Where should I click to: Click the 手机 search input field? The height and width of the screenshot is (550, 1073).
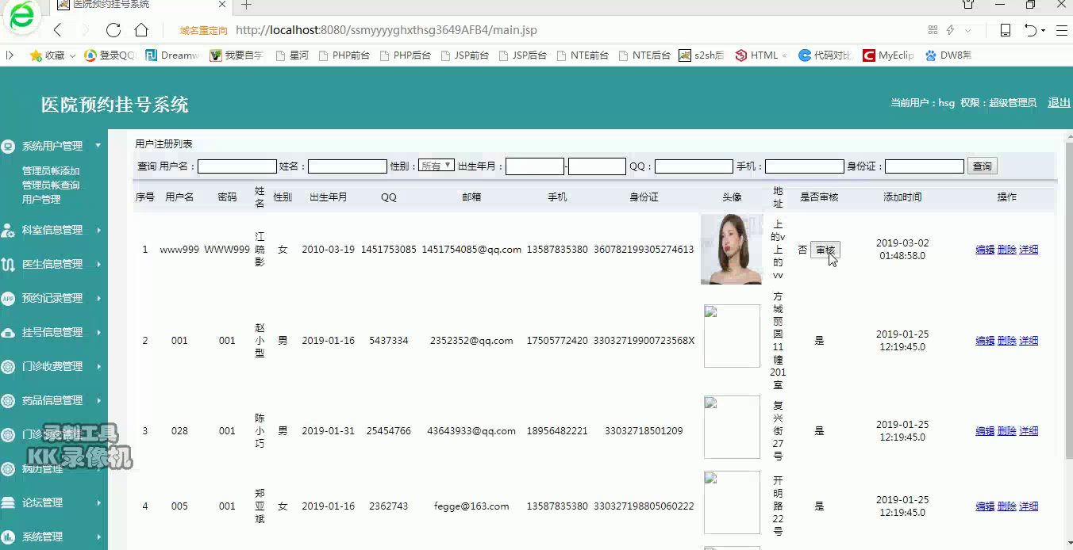[805, 166]
